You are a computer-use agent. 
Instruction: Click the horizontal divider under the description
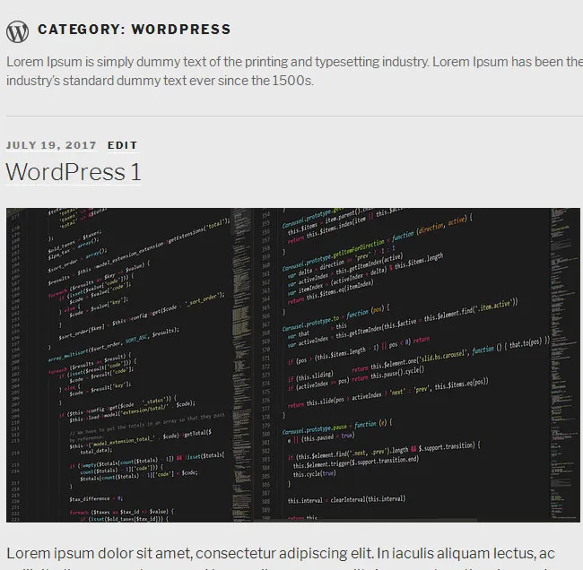coord(293,116)
